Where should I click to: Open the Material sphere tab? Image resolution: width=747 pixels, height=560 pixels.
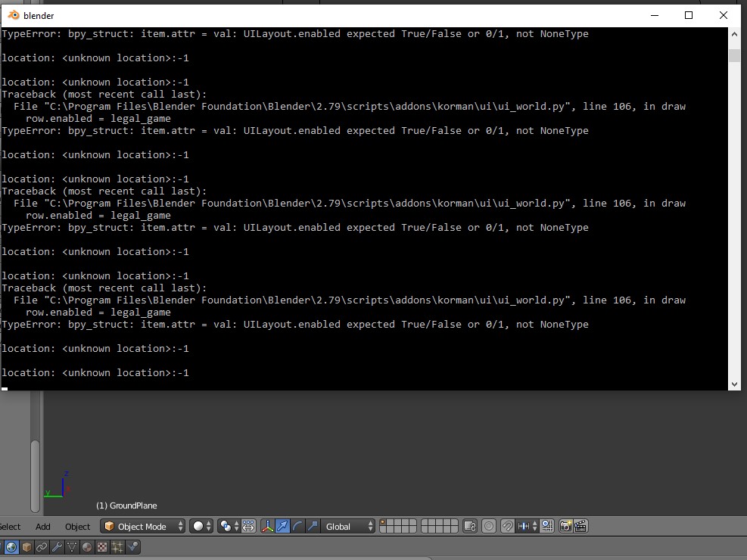coord(87,547)
